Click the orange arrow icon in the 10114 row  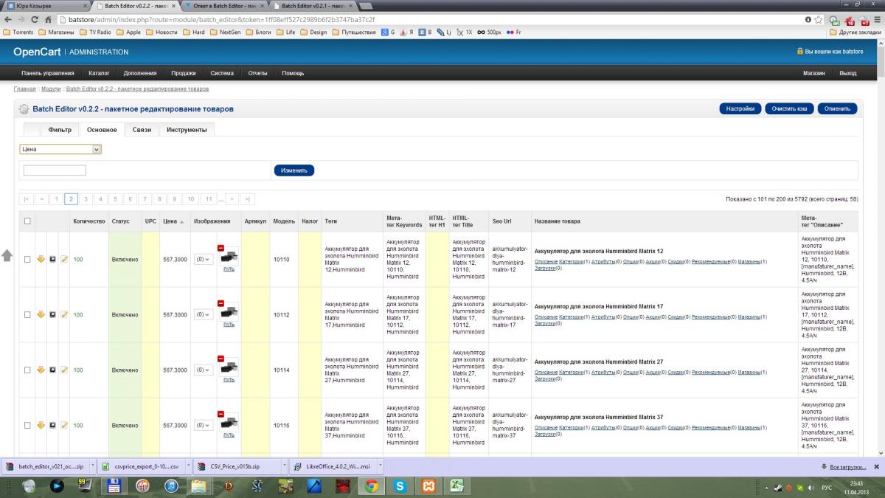click(41, 370)
